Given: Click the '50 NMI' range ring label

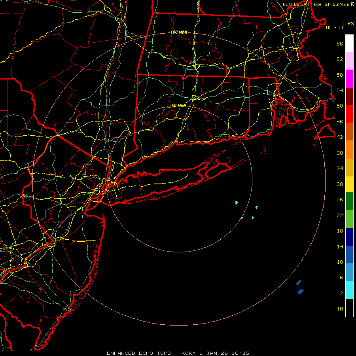Looking at the screenshot, I should pyautogui.click(x=179, y=106).
